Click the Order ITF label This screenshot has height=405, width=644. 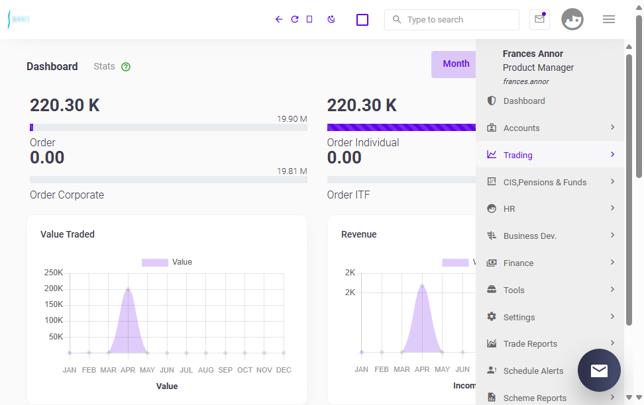coord(349,195)
